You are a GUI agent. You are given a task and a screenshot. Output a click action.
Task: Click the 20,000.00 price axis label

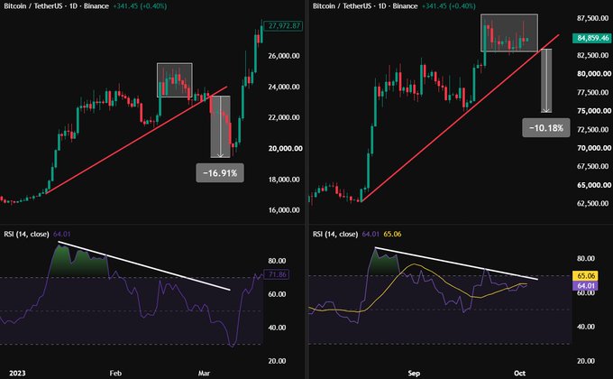(x=285, y=148)
